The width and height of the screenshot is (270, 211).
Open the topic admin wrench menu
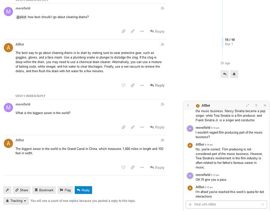pyautogui.click(x=8, y=190)
